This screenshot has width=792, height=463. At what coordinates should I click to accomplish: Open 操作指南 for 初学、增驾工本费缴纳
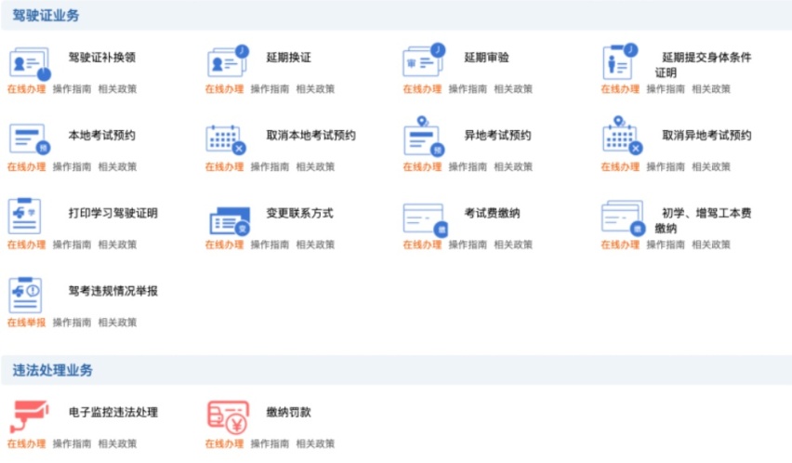(666, 245)
